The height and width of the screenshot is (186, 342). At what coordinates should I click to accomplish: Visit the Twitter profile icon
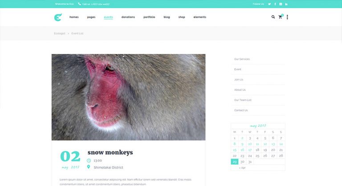pos(269,4)
